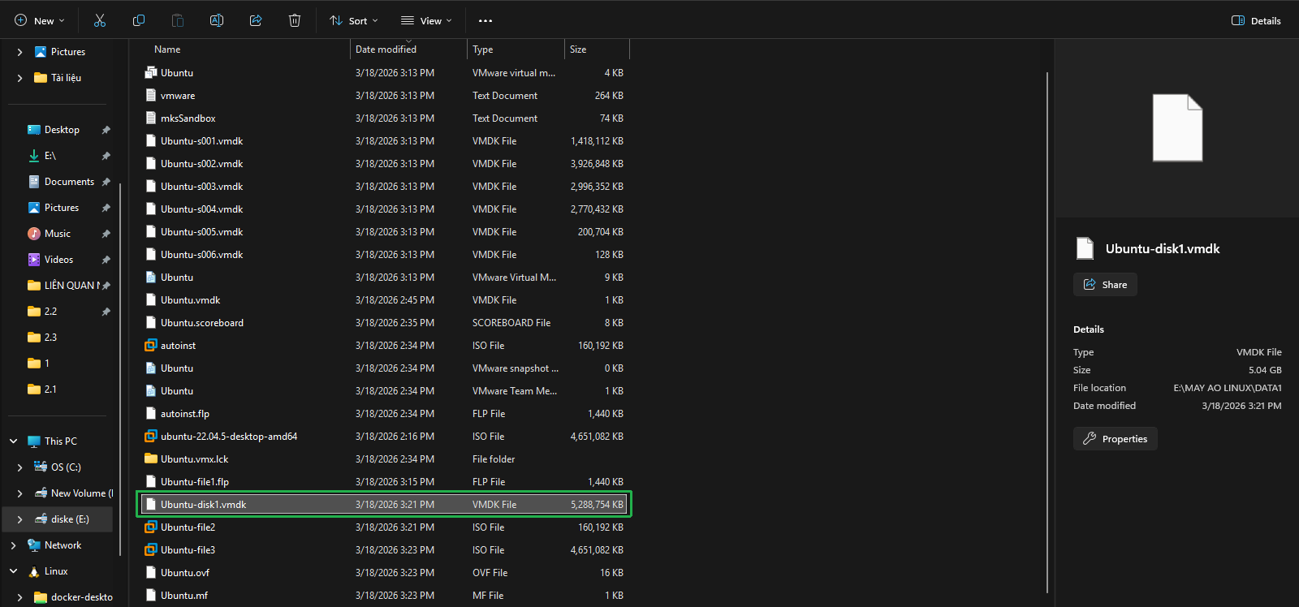This screenshot has height=607, width=1299.
Task: Select the autoinst ISO file icon
Action: coord(151,346)
